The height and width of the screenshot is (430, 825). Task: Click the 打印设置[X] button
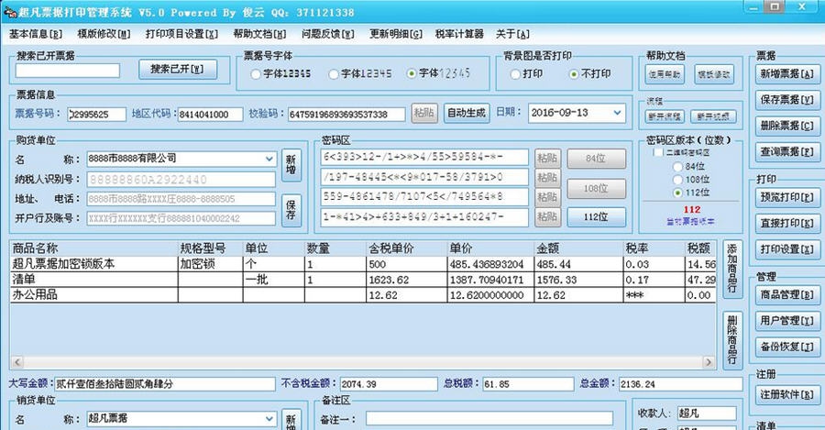click(786, 249)
